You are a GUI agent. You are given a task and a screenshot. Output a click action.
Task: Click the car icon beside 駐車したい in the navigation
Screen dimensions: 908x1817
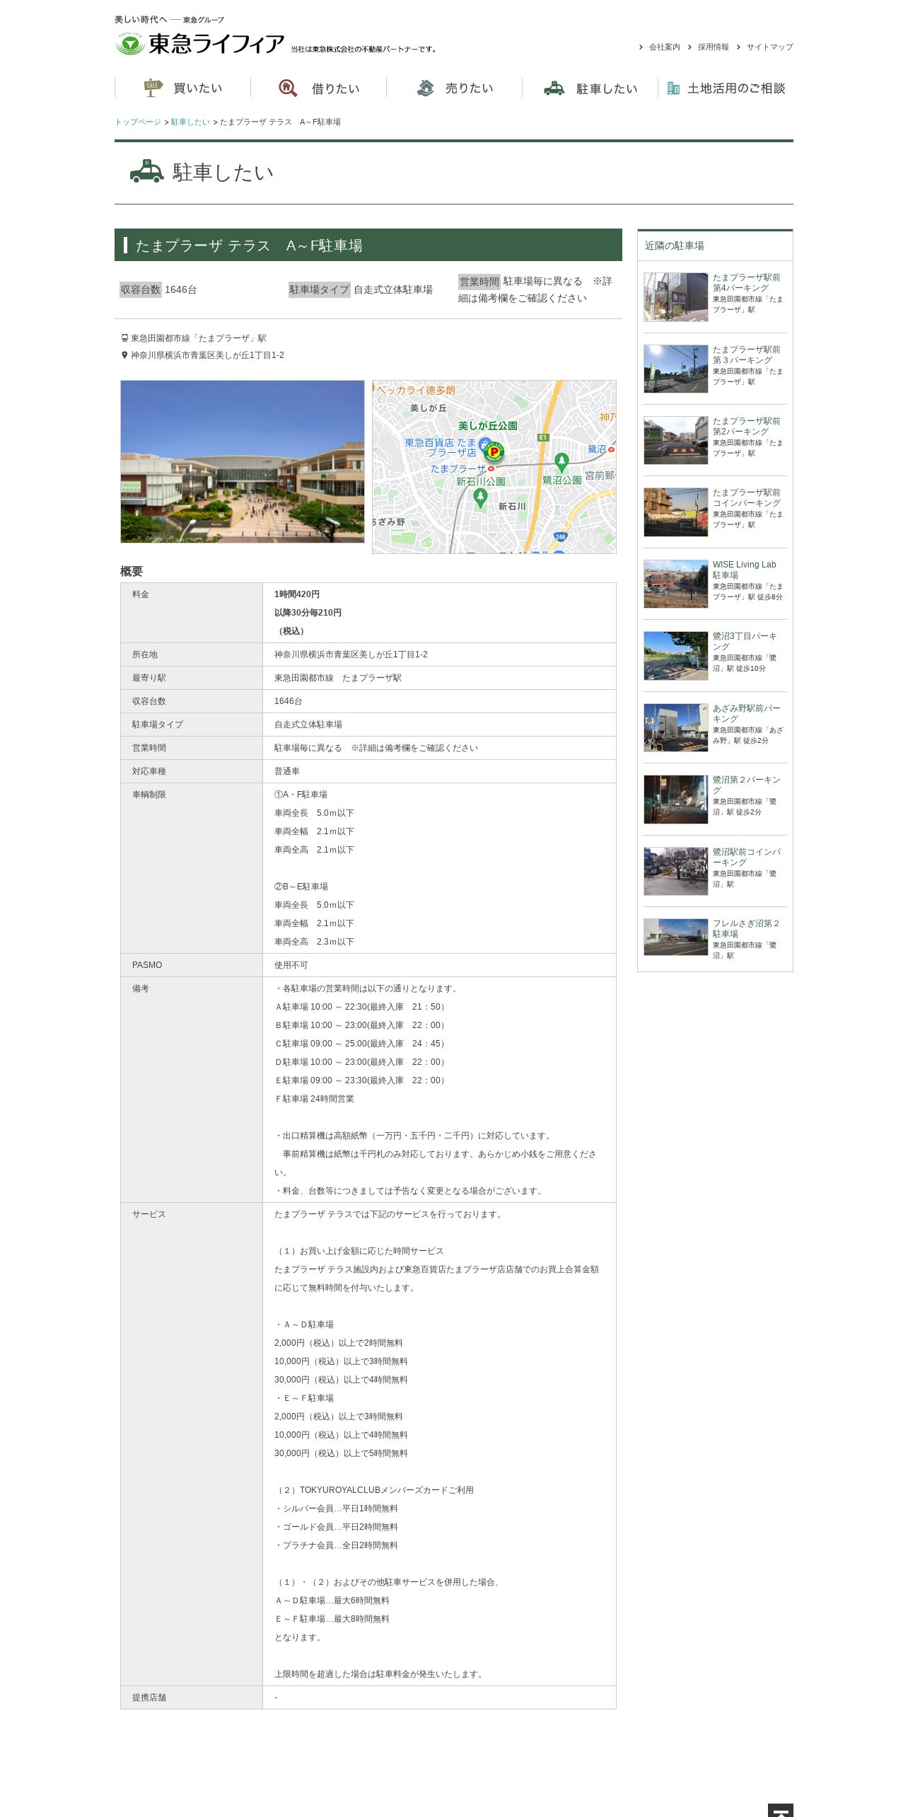pos(554,88)
